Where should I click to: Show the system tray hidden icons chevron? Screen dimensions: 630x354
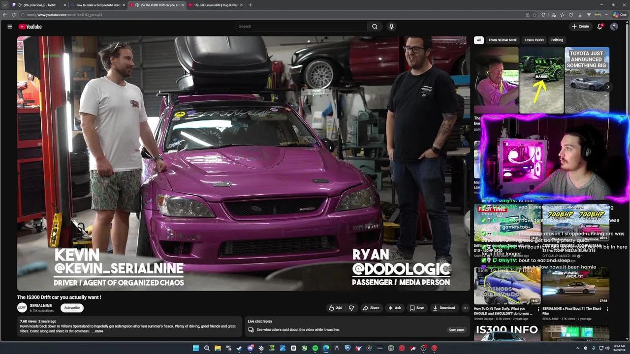[x=578, y=348]
